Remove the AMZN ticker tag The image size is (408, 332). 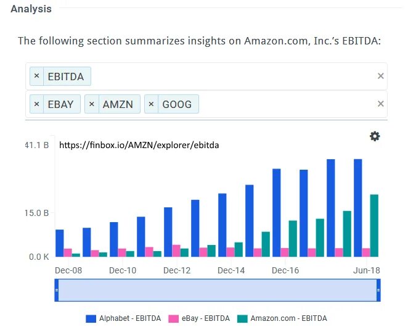tap(92, 104)
